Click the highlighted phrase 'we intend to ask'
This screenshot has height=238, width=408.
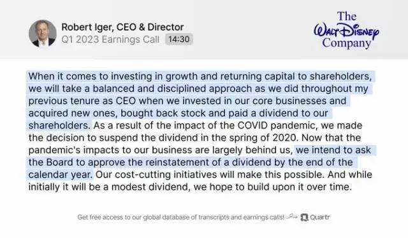tap(333, 150)
